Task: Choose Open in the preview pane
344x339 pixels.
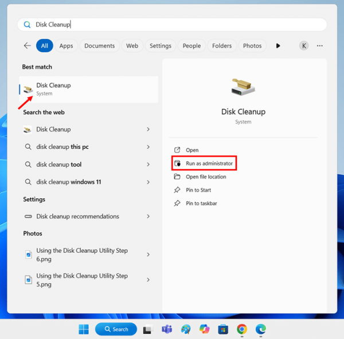Action: pyautogui.click(x=192, y=150)
